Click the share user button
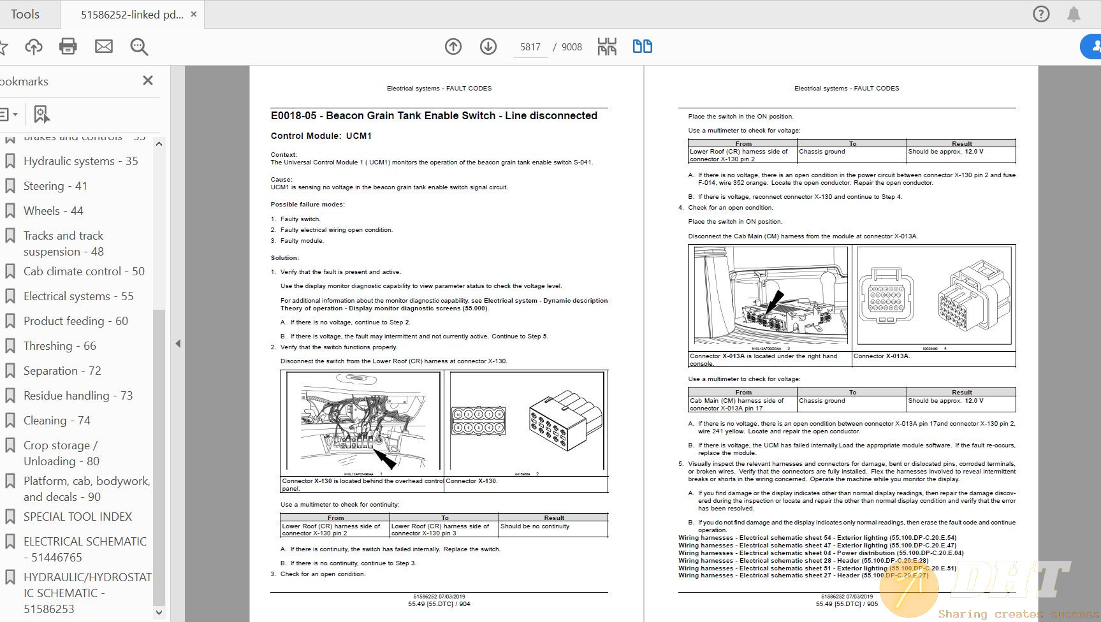This screenshot has width=1101, height=622. (1091, 47)
